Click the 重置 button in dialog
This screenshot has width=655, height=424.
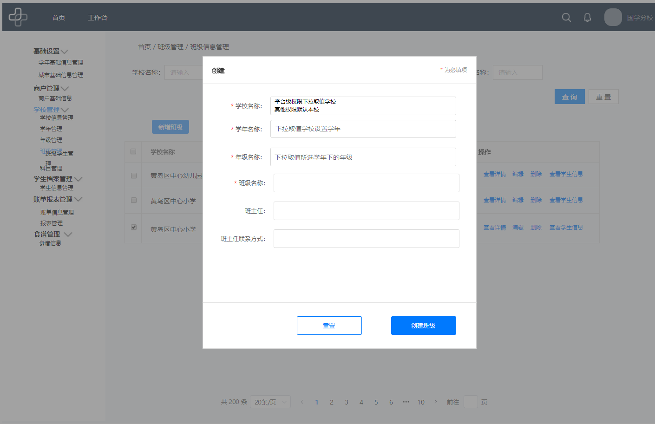329,326
